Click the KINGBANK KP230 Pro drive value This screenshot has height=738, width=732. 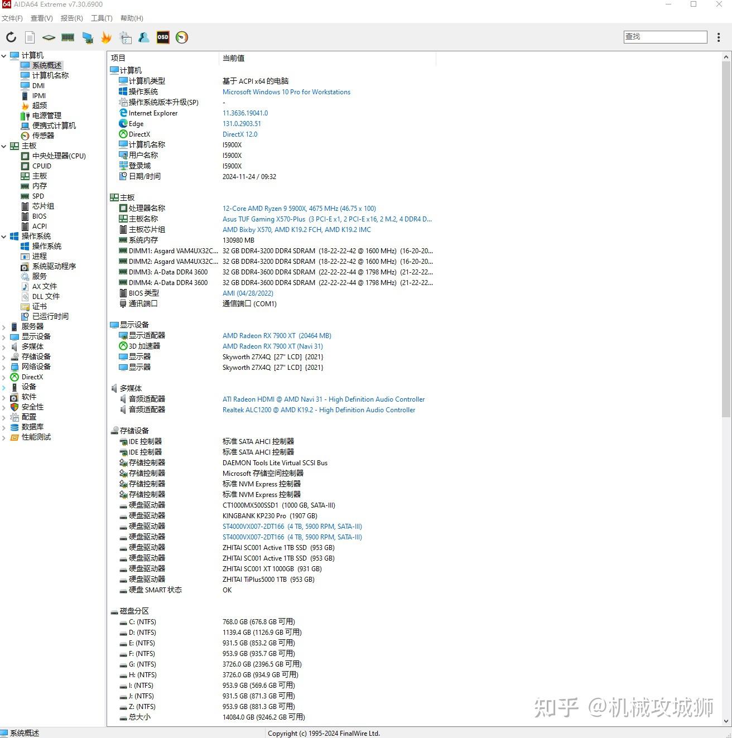[269, 516]
